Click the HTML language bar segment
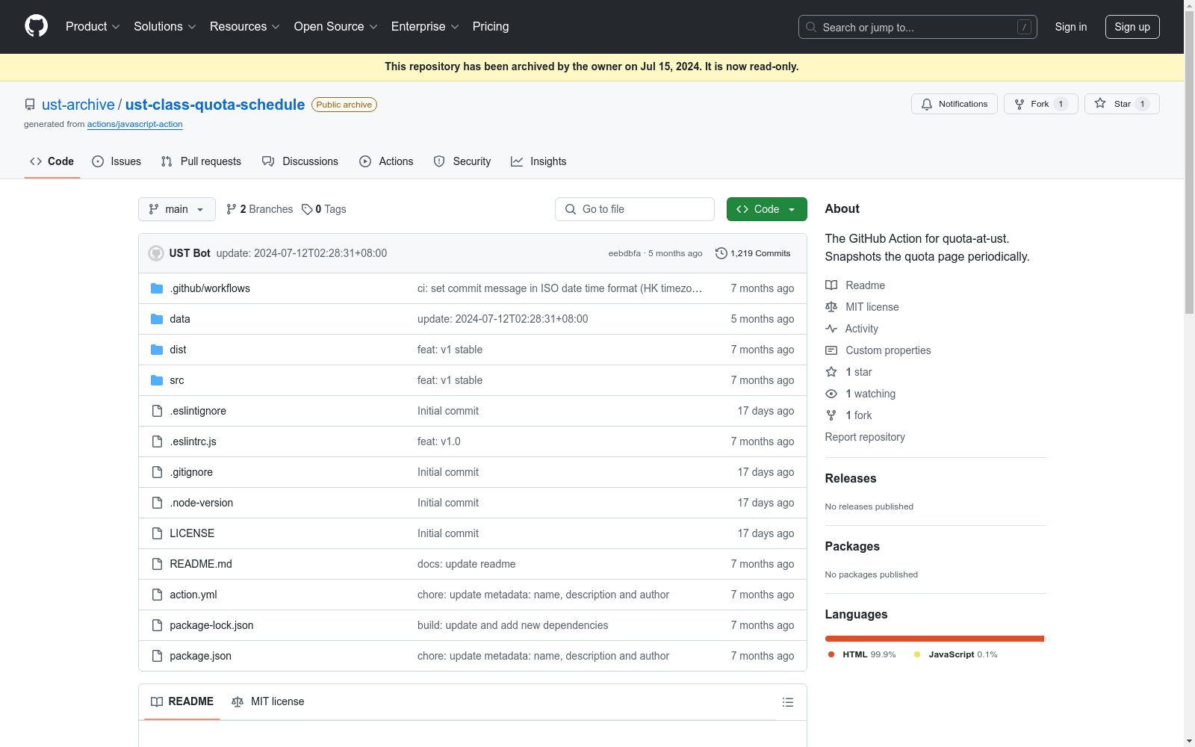Viewport: 1195px width, 747px height. click(x=934, y=639)
